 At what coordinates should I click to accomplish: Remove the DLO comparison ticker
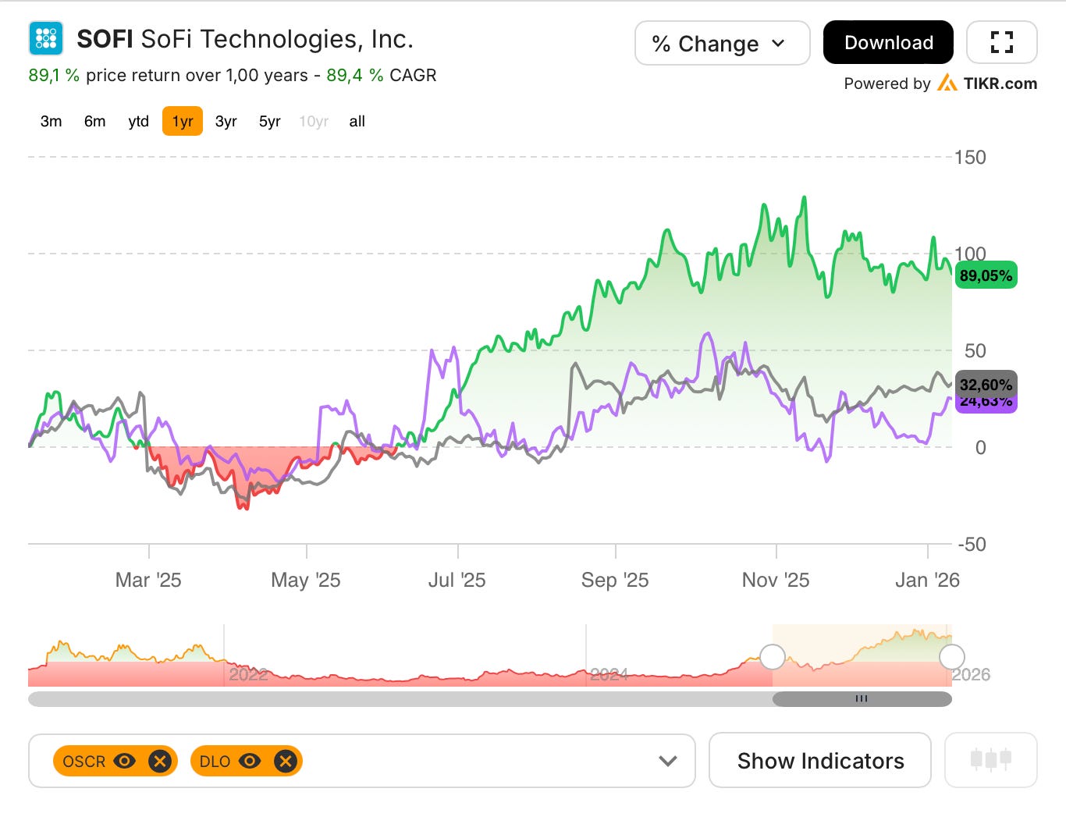pos(286,761)
